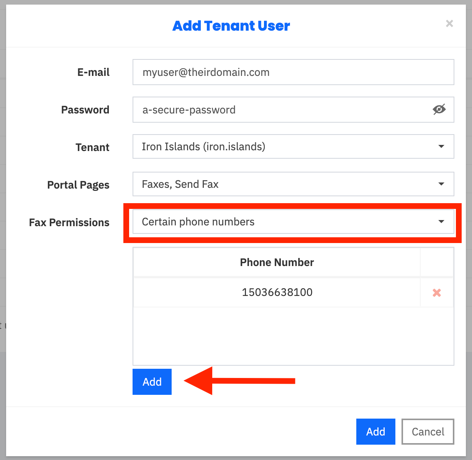This screenshot has height=460, width=472.
Task: Confirm adding the tenant user
Action: (x=375, y=432)
